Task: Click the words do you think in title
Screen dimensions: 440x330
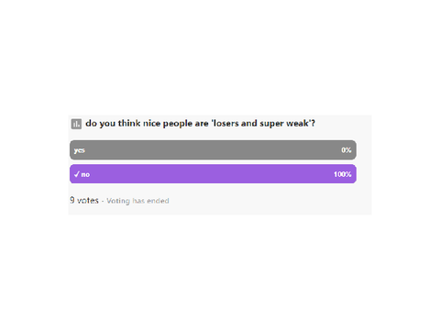Action: [x=113, y=124]
